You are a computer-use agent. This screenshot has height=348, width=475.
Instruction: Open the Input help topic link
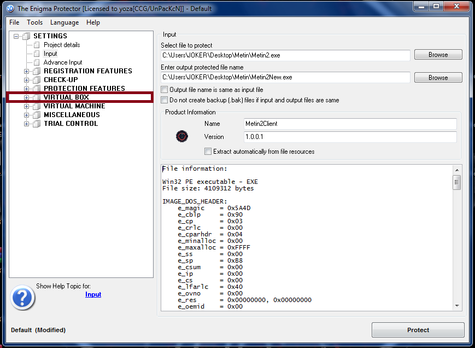pyautogui.click(x=93, y=294)
